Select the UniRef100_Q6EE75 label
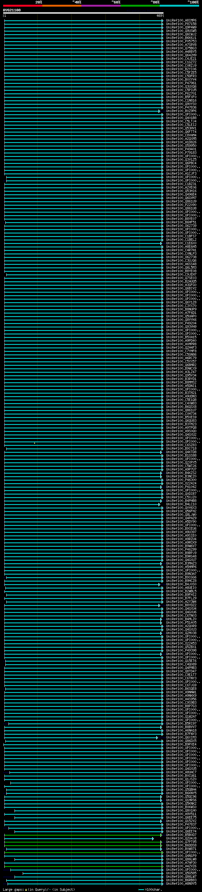The image size is (202, 892). (x=181, y=817)
